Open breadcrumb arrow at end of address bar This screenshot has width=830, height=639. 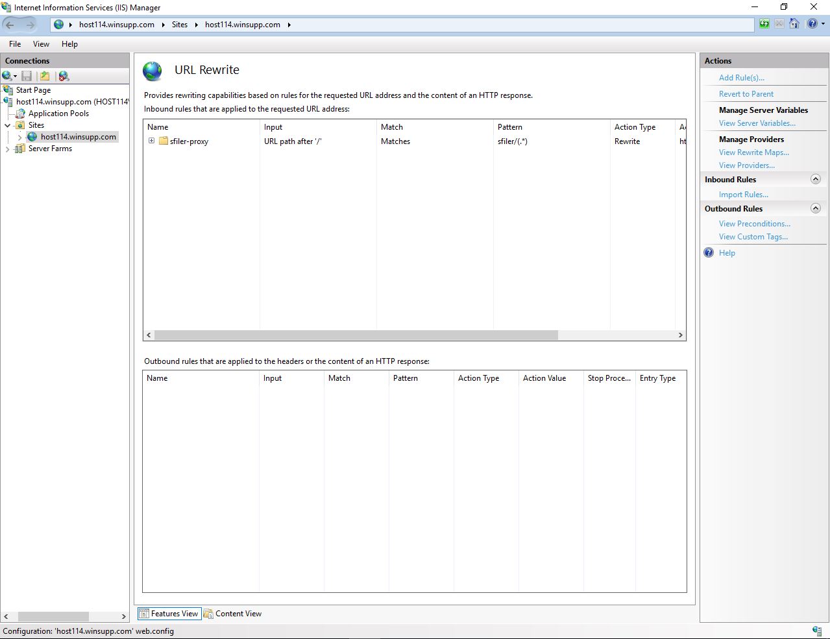tap(289, 25)
